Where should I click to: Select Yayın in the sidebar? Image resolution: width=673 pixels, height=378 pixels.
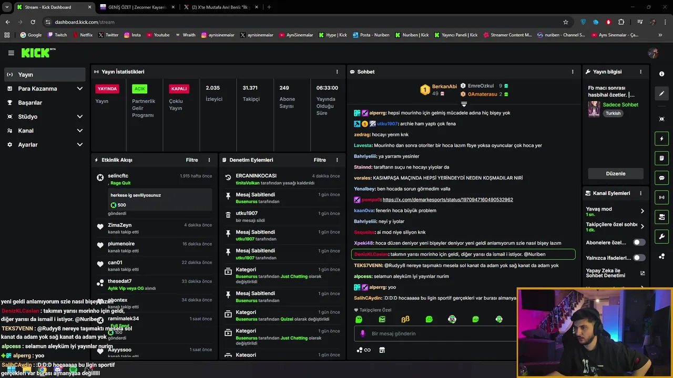(44, 75)
